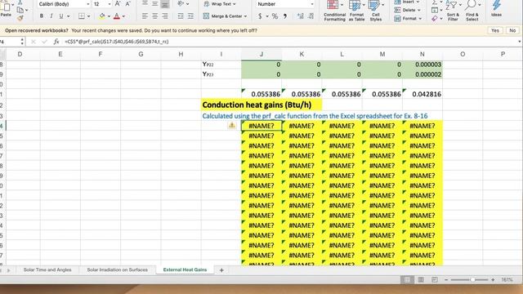The image size is (523, 294).
Task: Click the Comma Style icon
Action: coord(285,16)
